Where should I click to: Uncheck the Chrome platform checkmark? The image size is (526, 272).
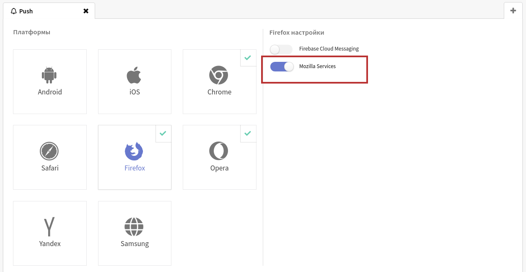[248, 58]
